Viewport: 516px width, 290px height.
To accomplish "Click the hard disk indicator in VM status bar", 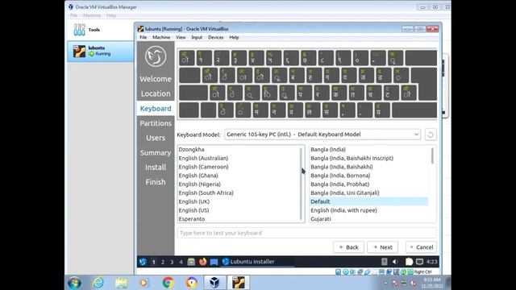I will pos(339,272).
